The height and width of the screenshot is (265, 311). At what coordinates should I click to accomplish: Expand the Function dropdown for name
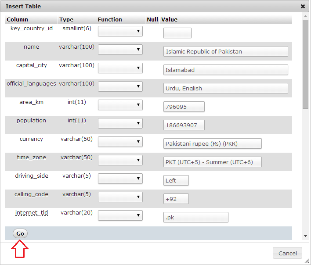(x=120, y=50)
